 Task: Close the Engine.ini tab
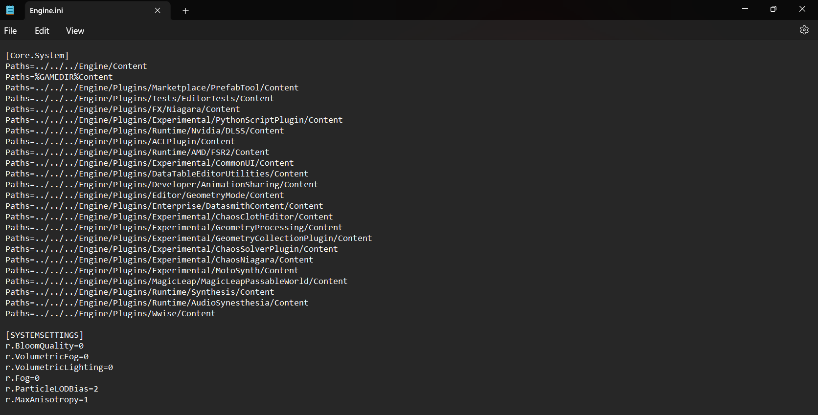pos(158,10)
